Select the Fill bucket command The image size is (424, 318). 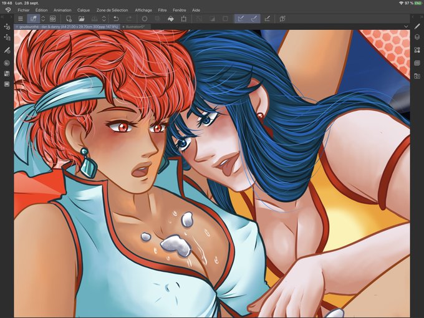pos(171,19)
